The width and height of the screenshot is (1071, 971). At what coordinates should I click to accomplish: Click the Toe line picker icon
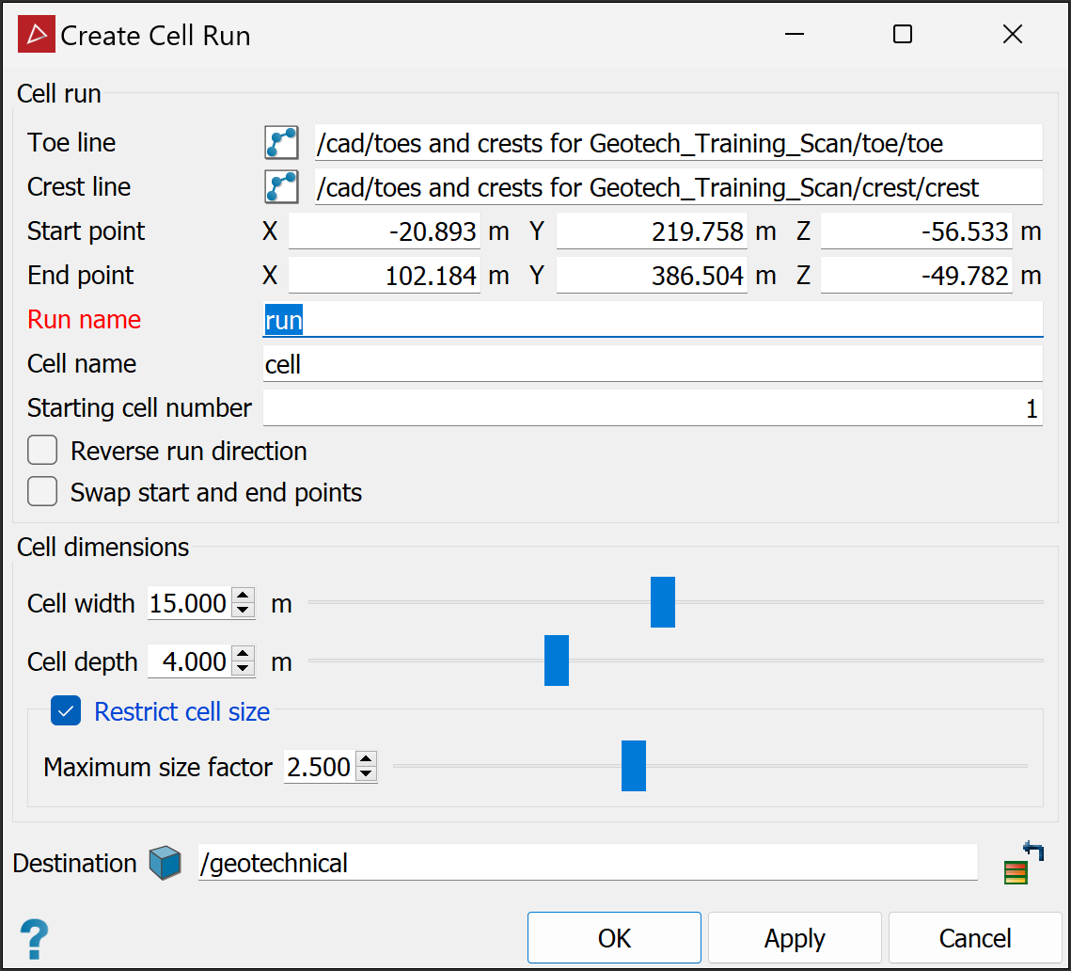coord(281,143)
